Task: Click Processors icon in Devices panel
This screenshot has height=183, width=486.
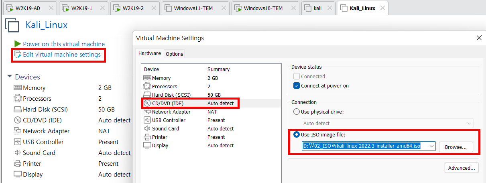Action: click(17, 98)
